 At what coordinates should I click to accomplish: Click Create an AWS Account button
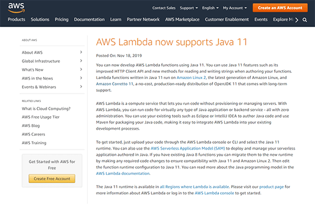280,8
